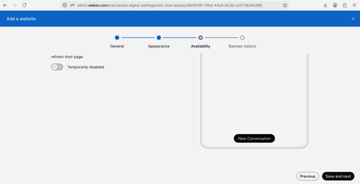Image resolution: width=360 pixels, height=184 pixels.
Task: Open the extensions puzzle icon
Action: tap(345, 5)
